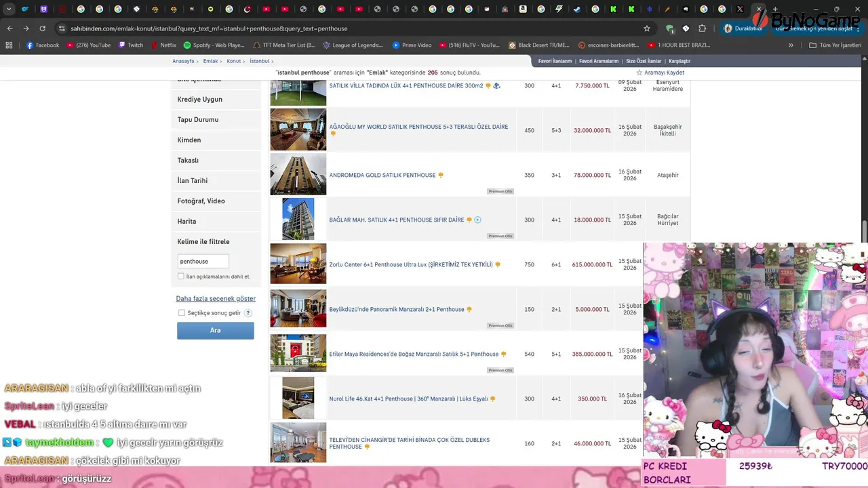Click the address bar URL
Viewport: 868px width, 488px height.
[209, 28]
